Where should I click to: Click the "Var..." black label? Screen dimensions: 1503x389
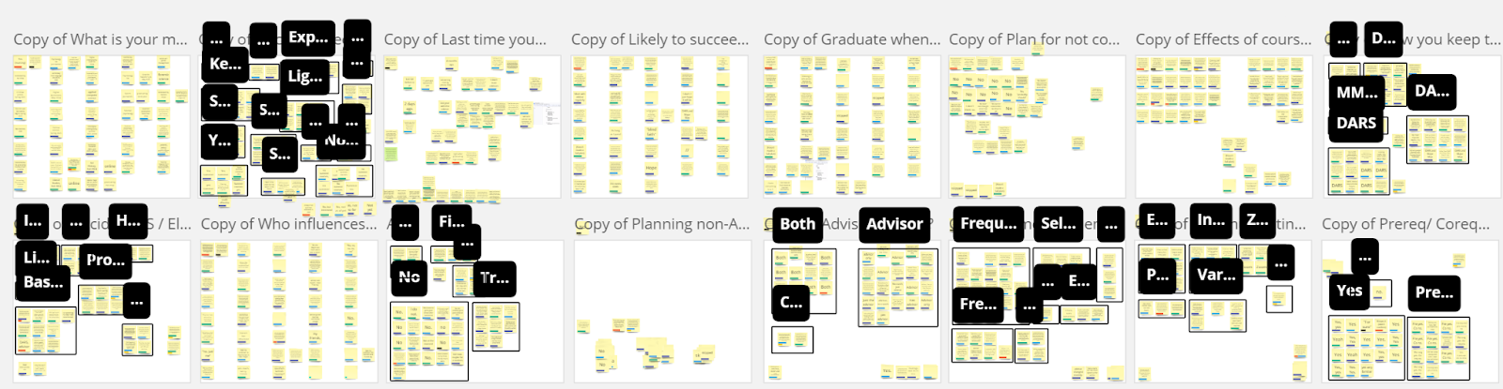point(1216,275)
